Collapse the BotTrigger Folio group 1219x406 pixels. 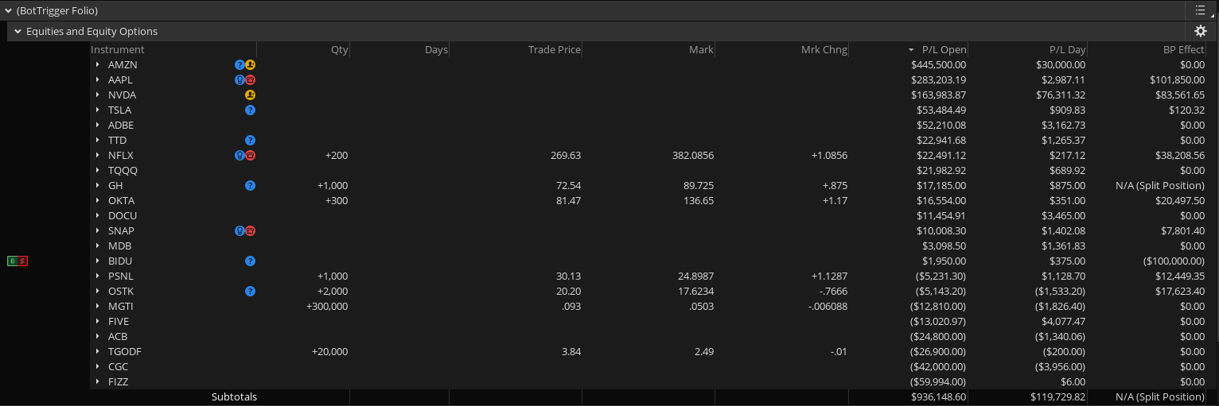pos(8,11)
